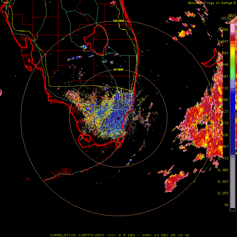The width and height of the screenshot is (237, 237).
Task: Click the 0.573 scale label
Action: tap(223, 123)
